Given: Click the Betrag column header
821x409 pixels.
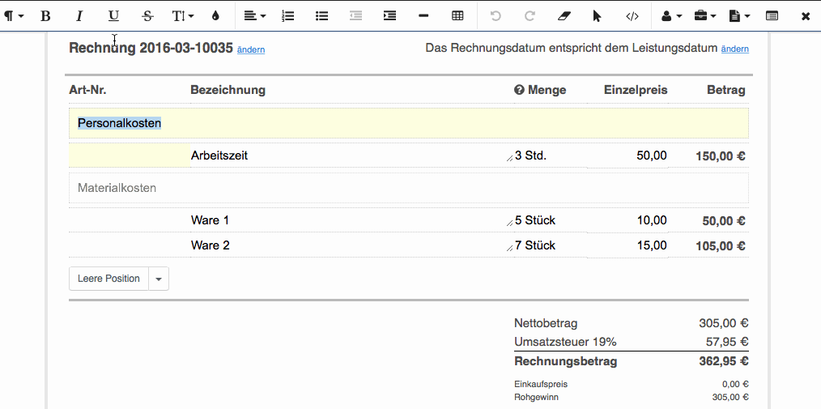Looking at the screenshot, I should pos(725,90).
